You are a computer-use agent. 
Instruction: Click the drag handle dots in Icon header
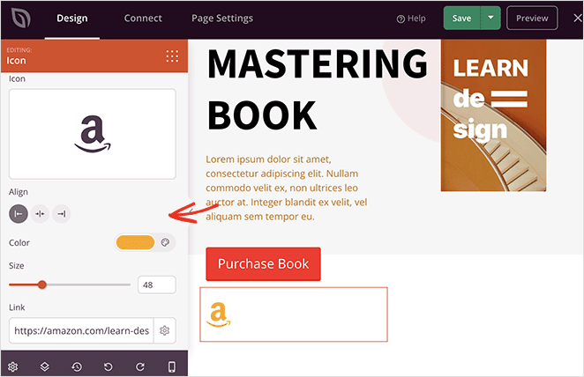click(x=172, y=56)
